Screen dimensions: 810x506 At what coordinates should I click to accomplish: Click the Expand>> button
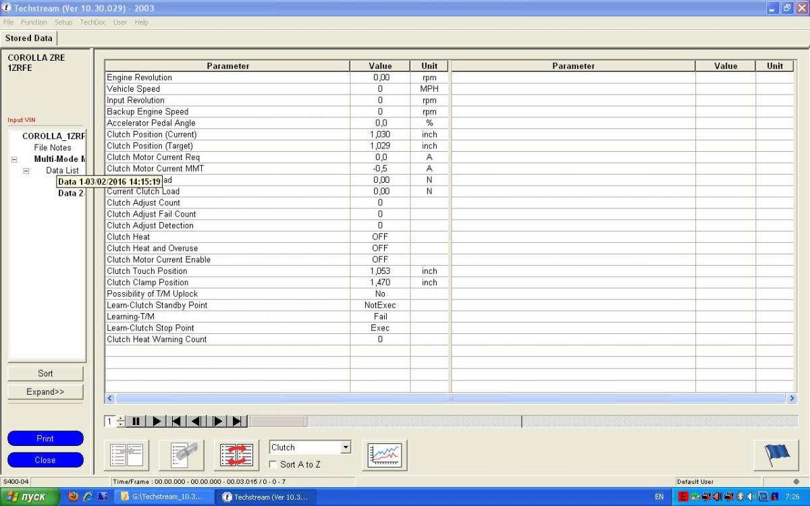click(45, 392)
